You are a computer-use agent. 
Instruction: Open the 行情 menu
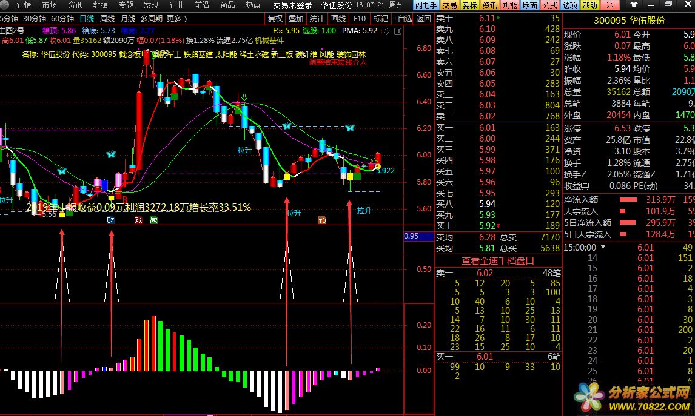click(x=24, y=5)
